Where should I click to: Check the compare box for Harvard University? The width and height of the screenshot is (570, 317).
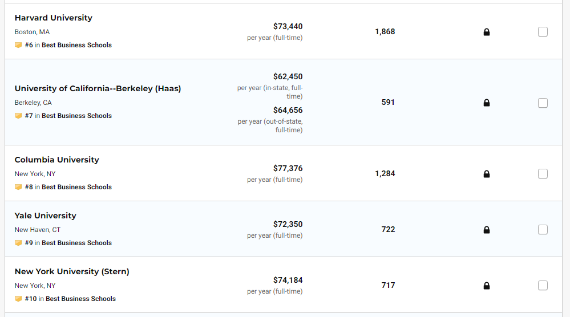tap(543, 32)
